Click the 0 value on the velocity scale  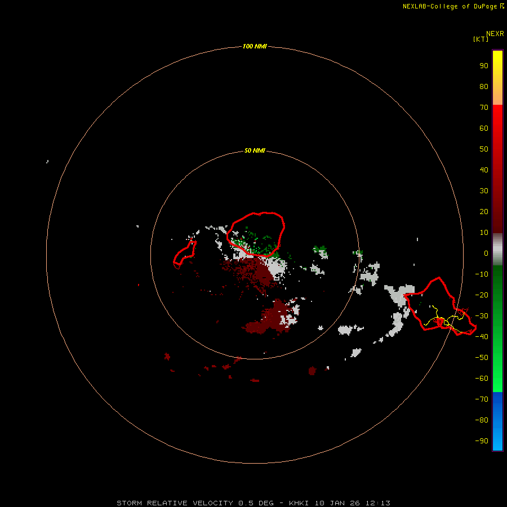pos(486,253)
